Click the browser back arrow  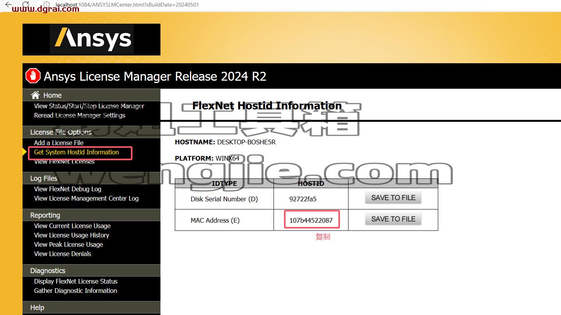(x=9, y=5)
